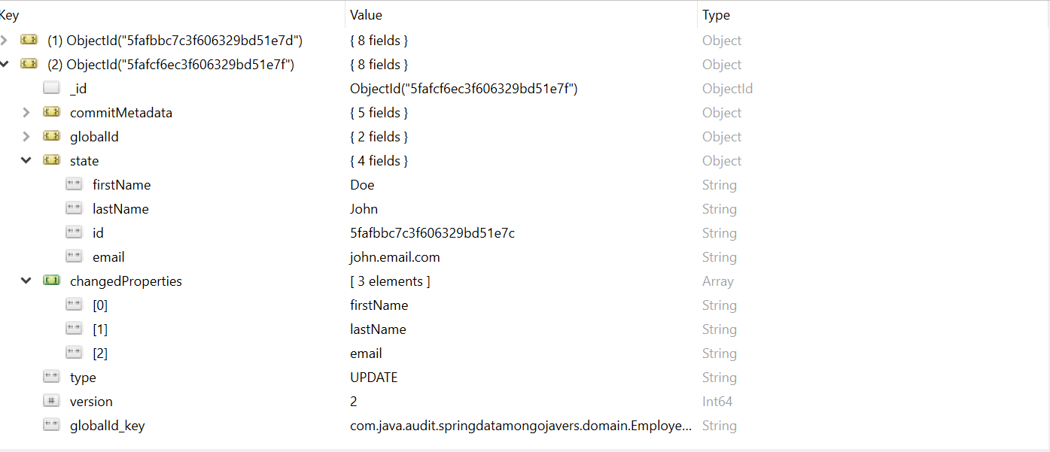This screenshot has width=1050, height=452.
Task: Click the icon beside the _id field
Action: 51,89
